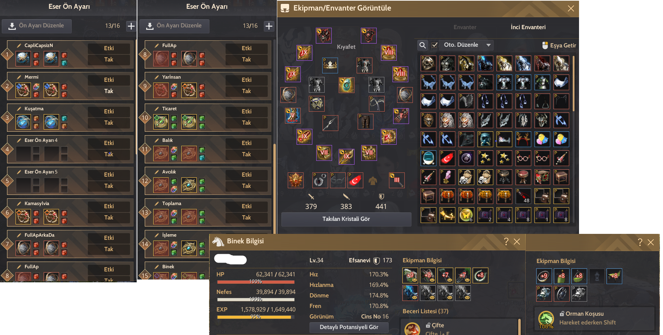
Task: Click the help question mark in Binek Bilgisi
Action: [x=506, y=242]
